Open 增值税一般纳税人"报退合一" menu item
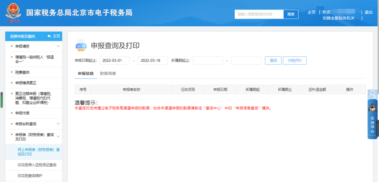The image size is (379, 182). coord(34,59)
